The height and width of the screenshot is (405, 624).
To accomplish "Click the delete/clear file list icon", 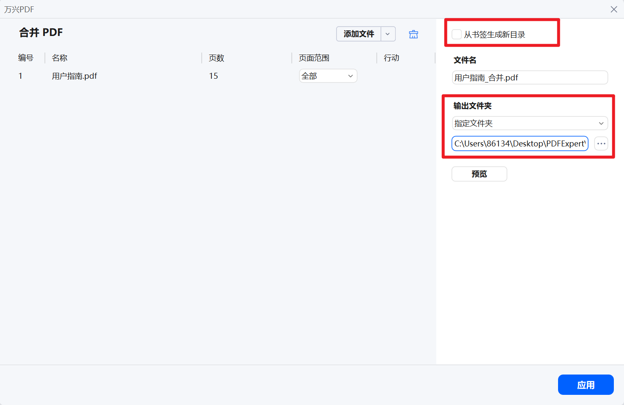I will pos(413,34).
